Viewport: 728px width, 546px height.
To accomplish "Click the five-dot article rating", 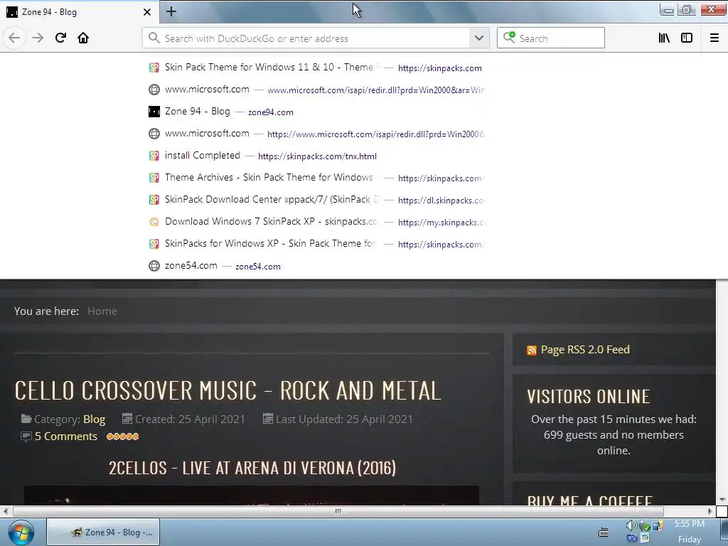I will (x=122, y=437).
